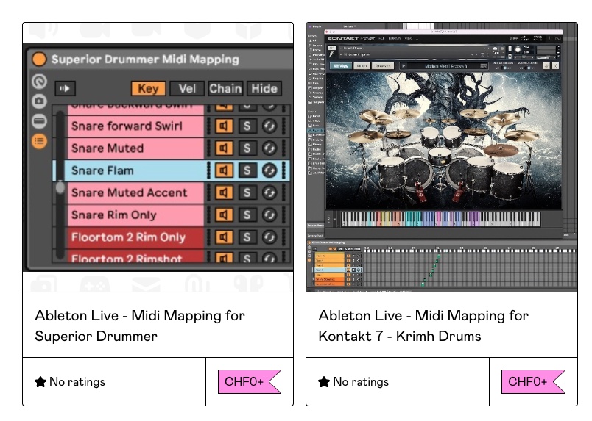Select the Snare Muted Accent chain name
Screen dimensions: 592x421
pyautogui.click(x=135, y=192)
